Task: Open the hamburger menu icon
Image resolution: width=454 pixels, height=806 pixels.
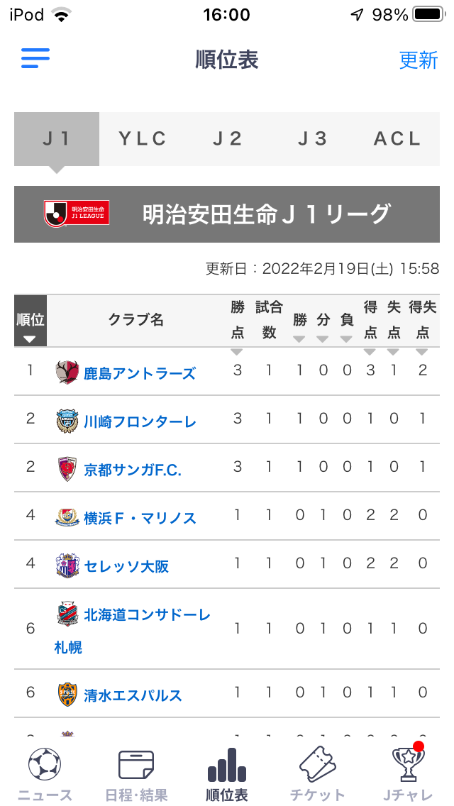Action: point(35,58)
